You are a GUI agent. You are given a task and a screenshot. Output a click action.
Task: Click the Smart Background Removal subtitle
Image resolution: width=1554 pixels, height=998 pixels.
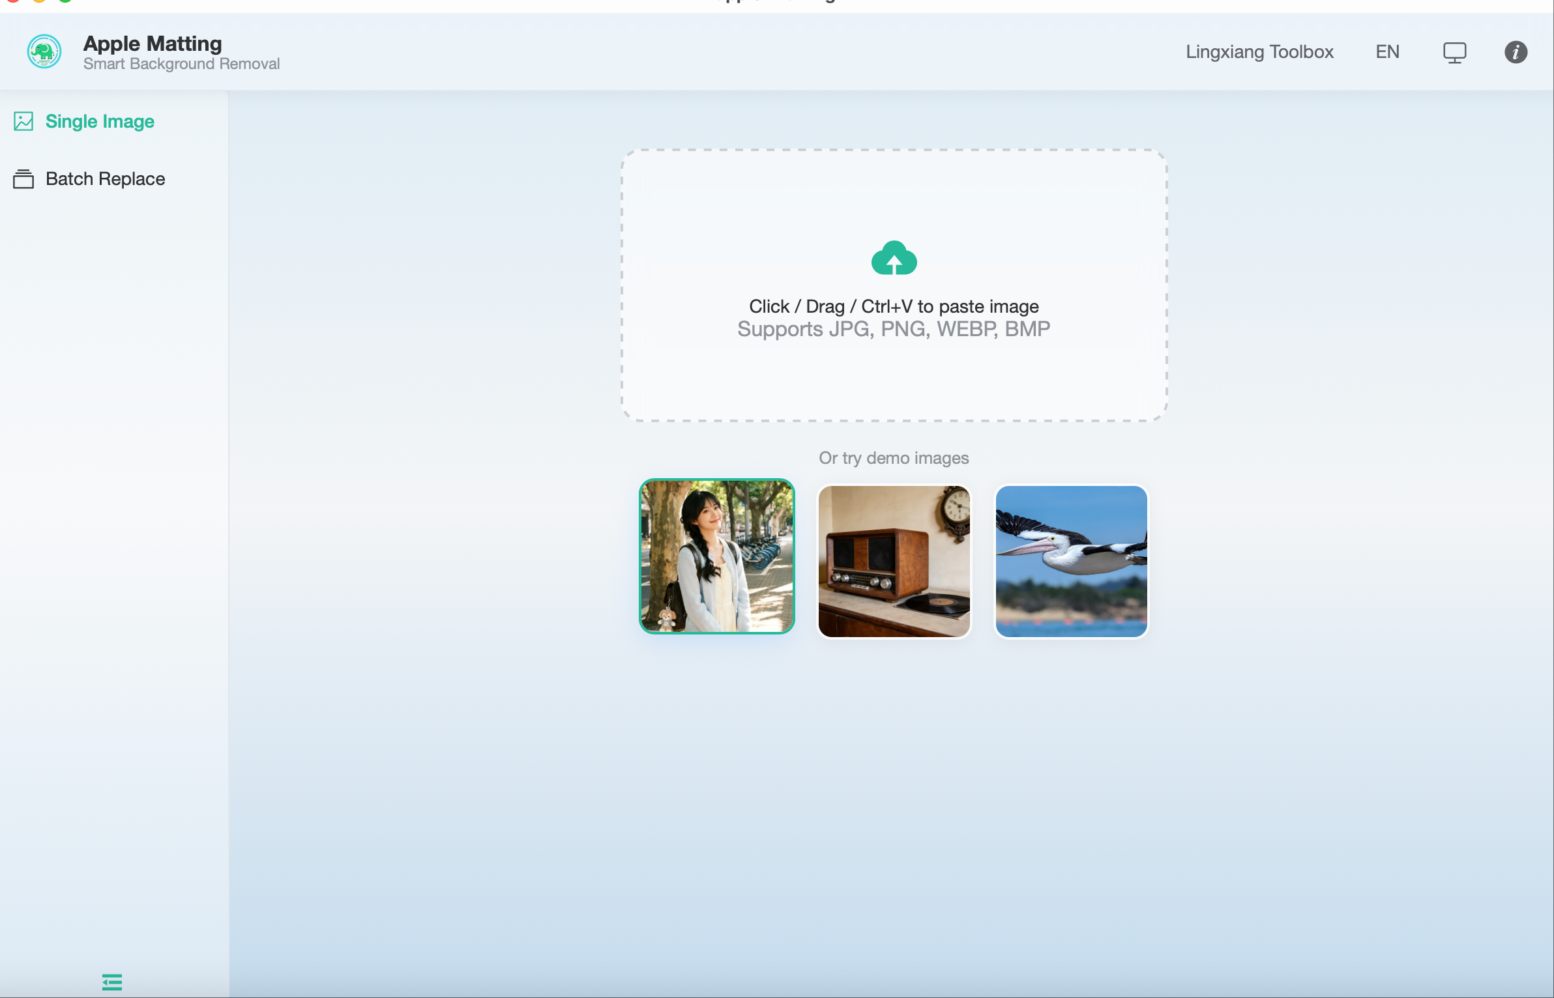(181, 64)
